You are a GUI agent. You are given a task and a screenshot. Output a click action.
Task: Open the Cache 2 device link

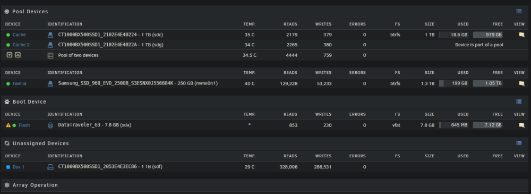[21, 45]
